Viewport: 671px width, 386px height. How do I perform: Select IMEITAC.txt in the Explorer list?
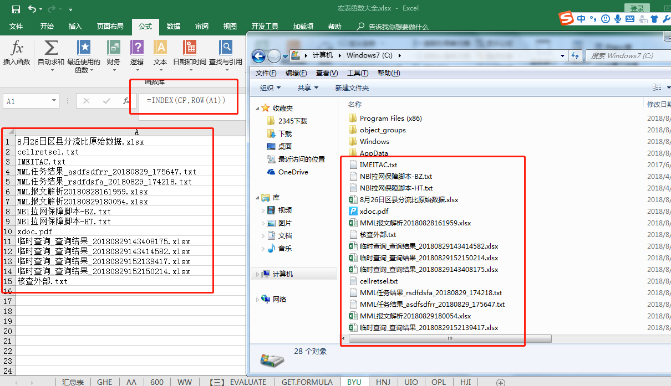[x=373, y=164]
